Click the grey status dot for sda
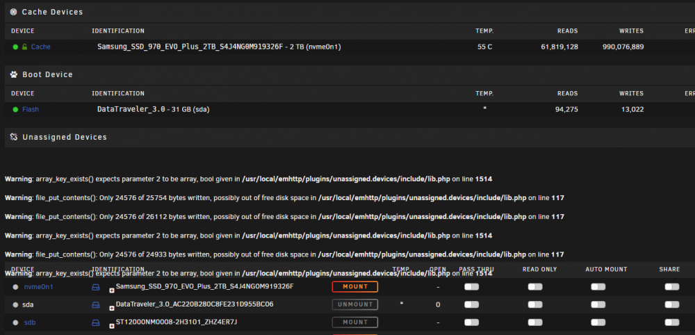The height and width of the screenshot is (335, 695). click(x=15, y=305)
